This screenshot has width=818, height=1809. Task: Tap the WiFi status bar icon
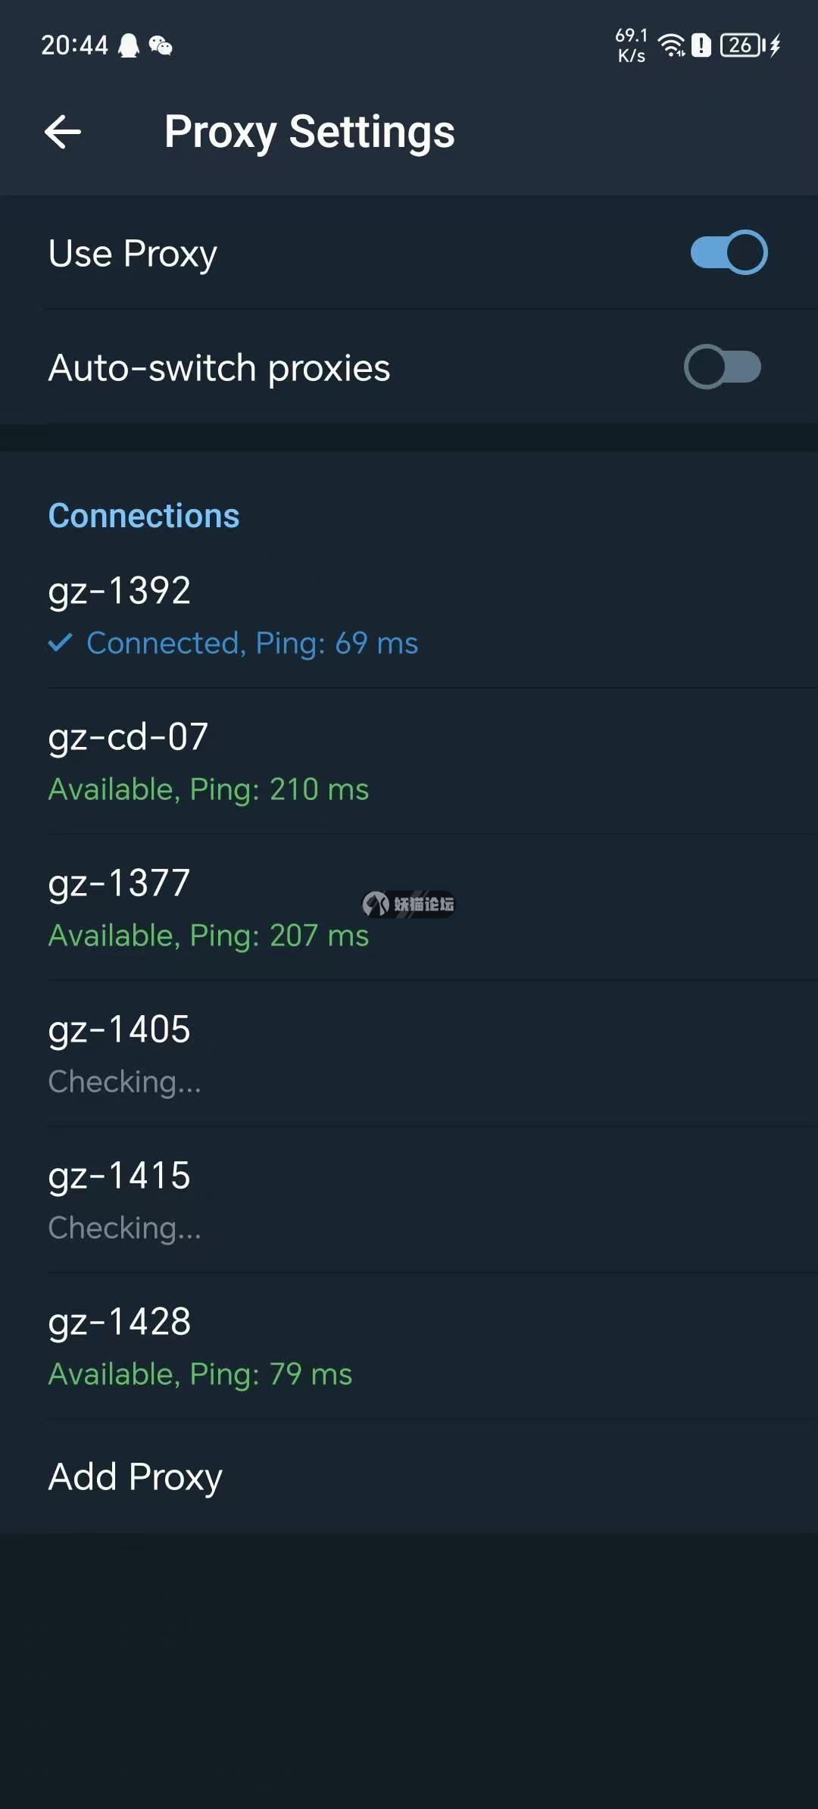(672, 45)
